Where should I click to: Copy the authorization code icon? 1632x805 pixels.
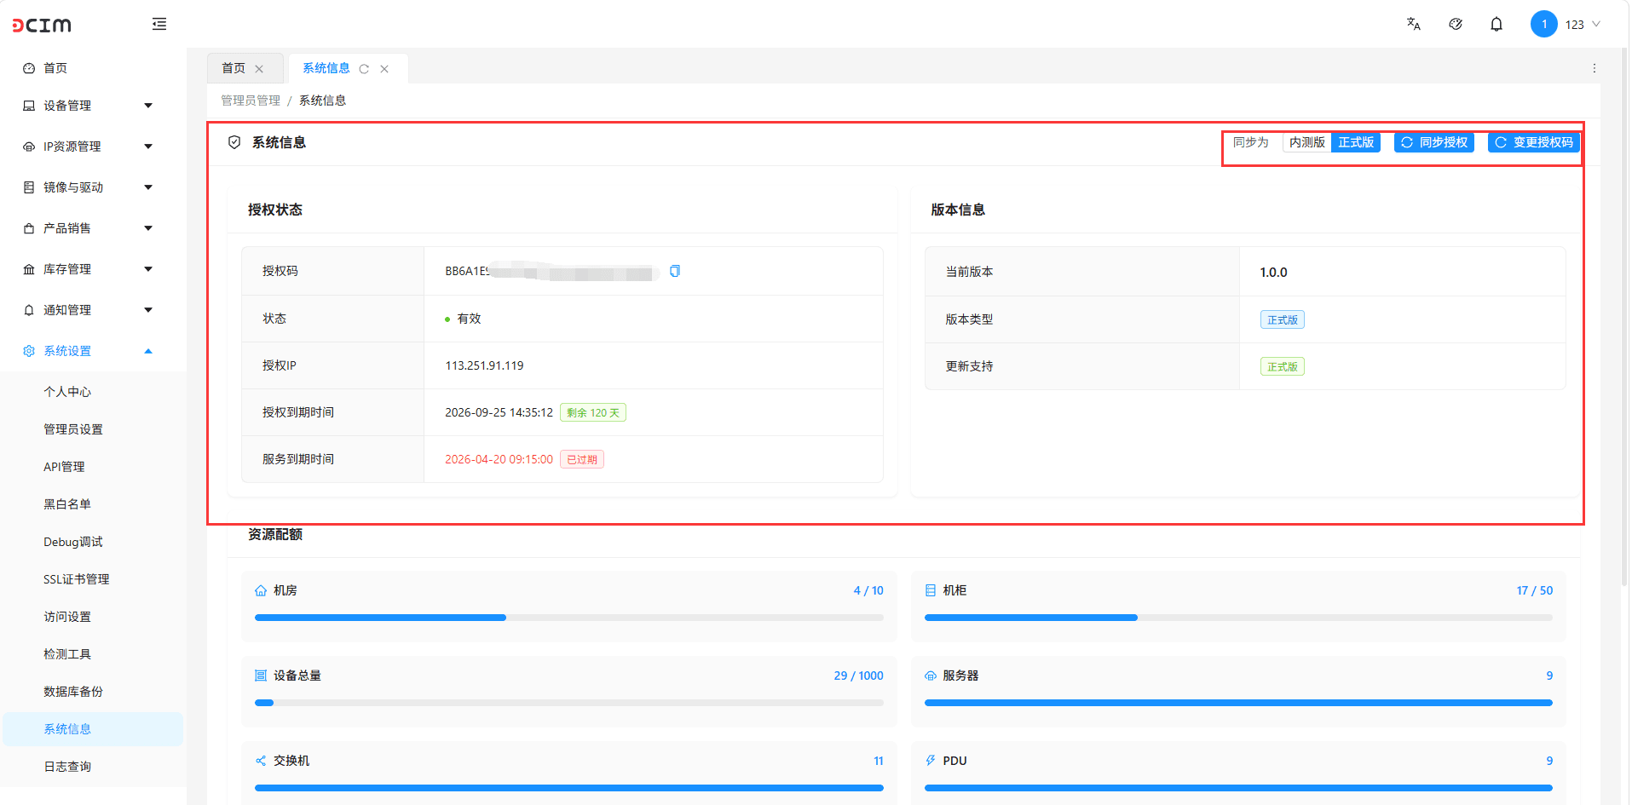point(675,271)
